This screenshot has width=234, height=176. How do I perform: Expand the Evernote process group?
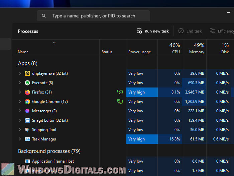click(20, 83)
